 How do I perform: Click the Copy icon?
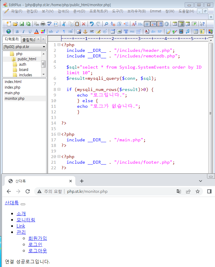point(71,24)
